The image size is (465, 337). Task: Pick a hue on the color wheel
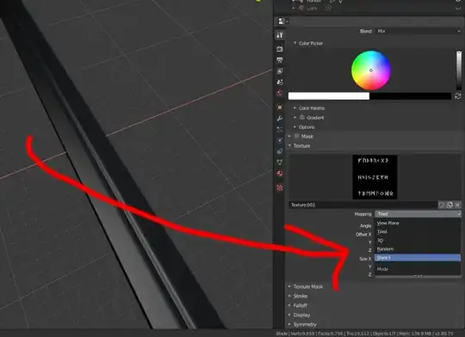[371, 70]
